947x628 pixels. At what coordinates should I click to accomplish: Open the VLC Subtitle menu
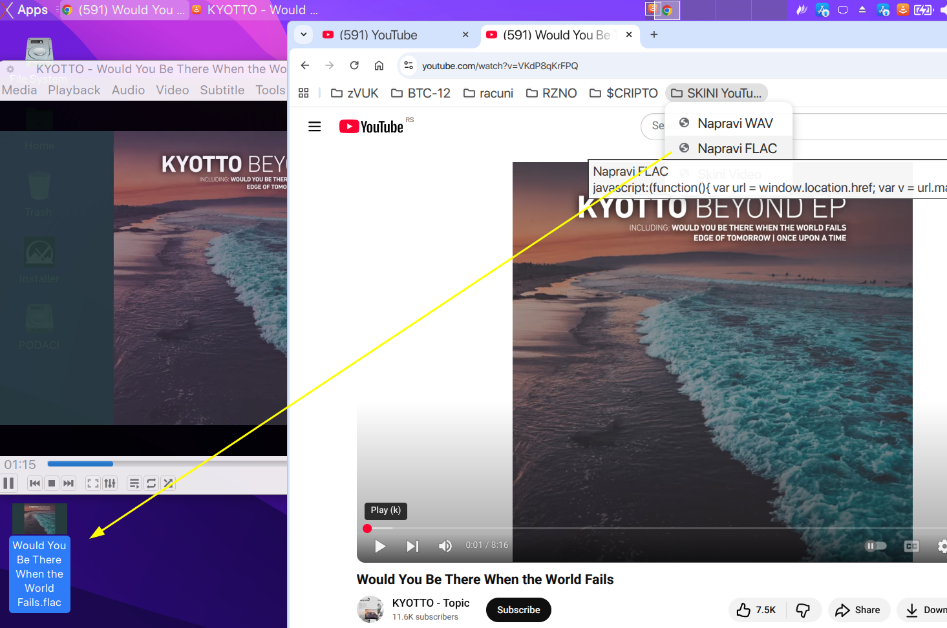click(222, 90)
